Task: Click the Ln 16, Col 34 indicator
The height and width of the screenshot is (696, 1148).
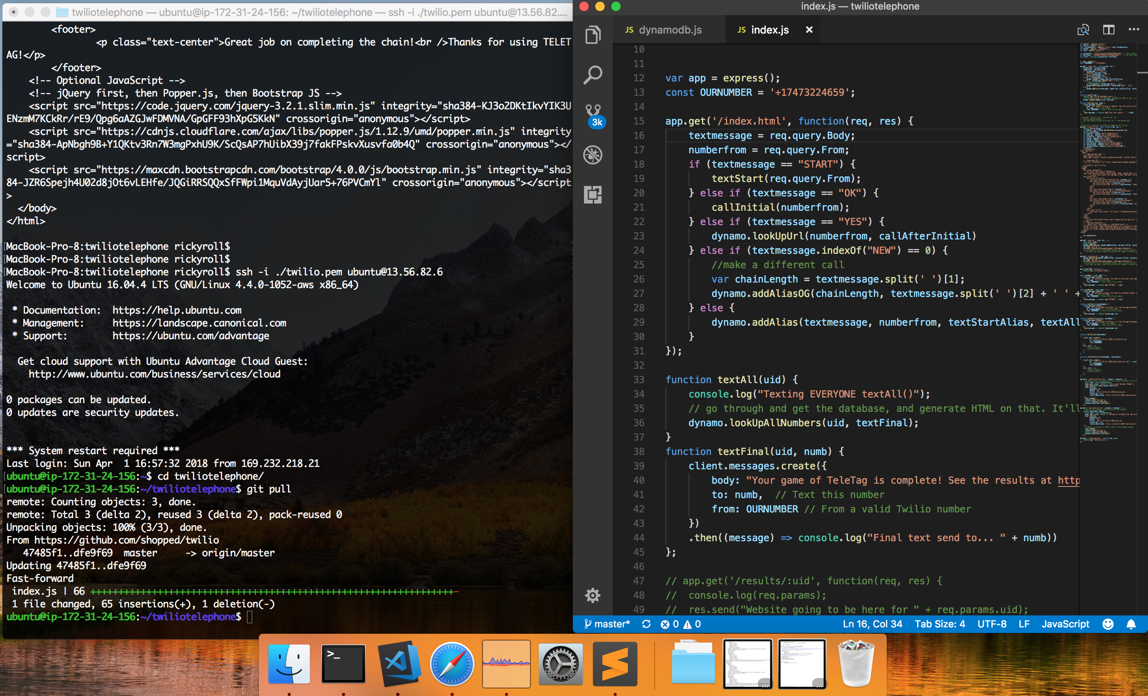Action: pos(872,624)
